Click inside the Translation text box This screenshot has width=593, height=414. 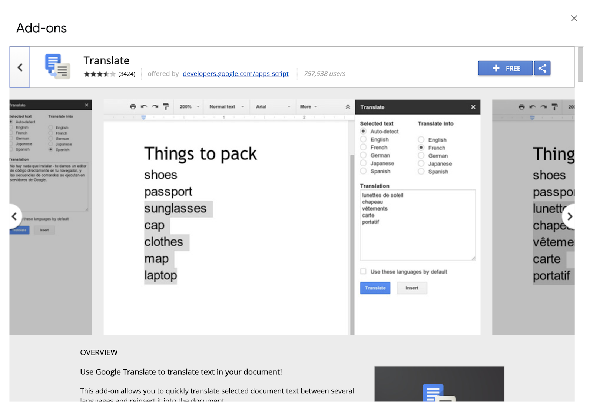[418, 225]
